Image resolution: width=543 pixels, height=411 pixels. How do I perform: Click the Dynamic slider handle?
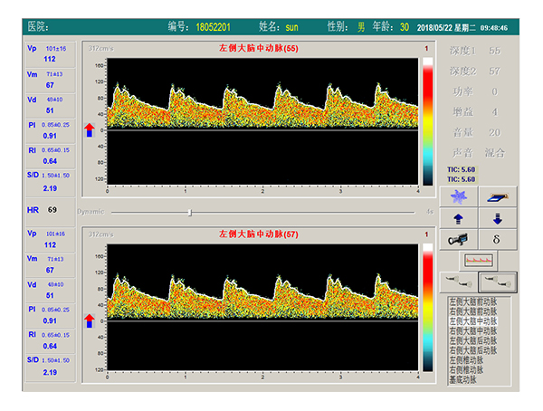[189, 212]
